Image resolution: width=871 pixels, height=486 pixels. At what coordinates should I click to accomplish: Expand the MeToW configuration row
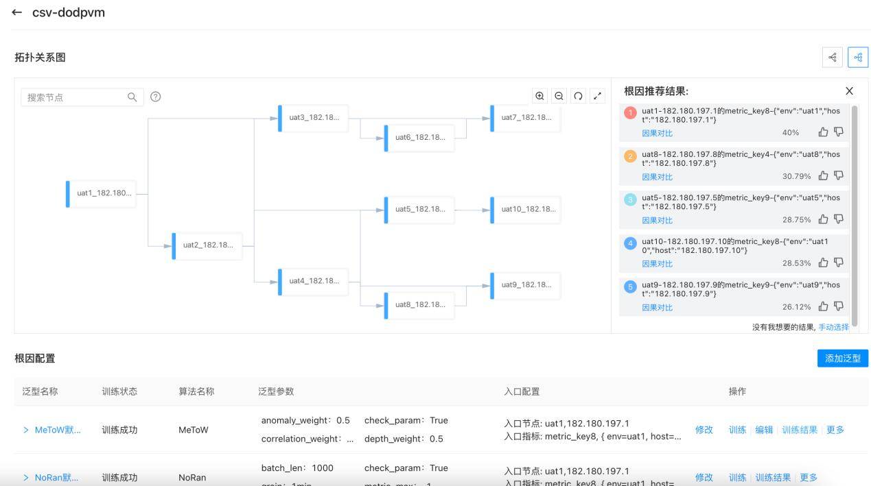tap(26, 430)
